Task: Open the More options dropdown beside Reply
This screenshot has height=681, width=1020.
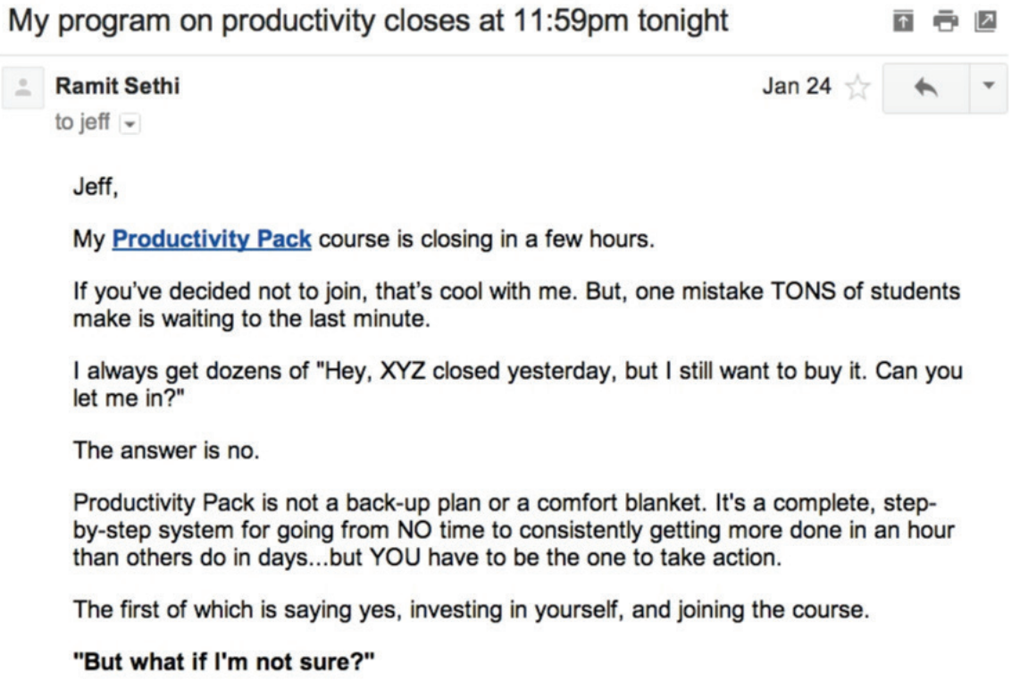Action: click(988, 88)
